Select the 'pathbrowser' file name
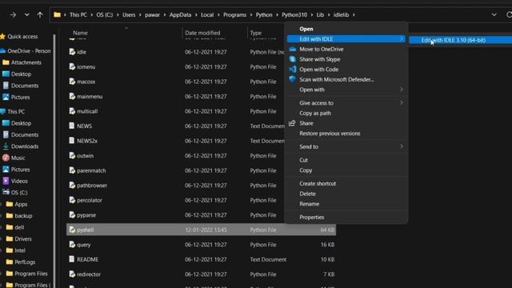The height and width of the screenshot is (288, 512). click(92, 185)
